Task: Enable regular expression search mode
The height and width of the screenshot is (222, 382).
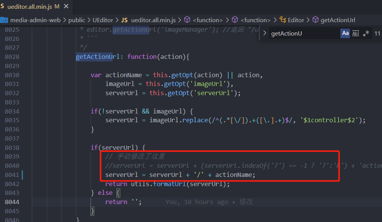Action: coord(365,33)
